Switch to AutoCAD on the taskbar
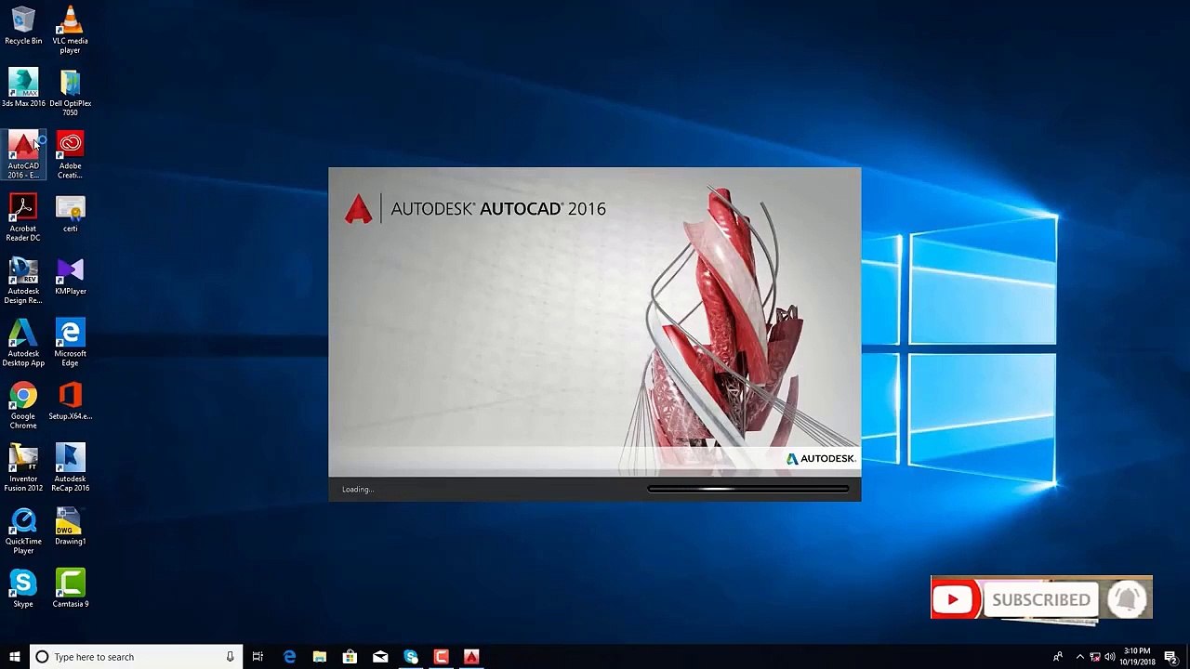1190x669 pixels. pyautogui.click(x=471, y=657)
